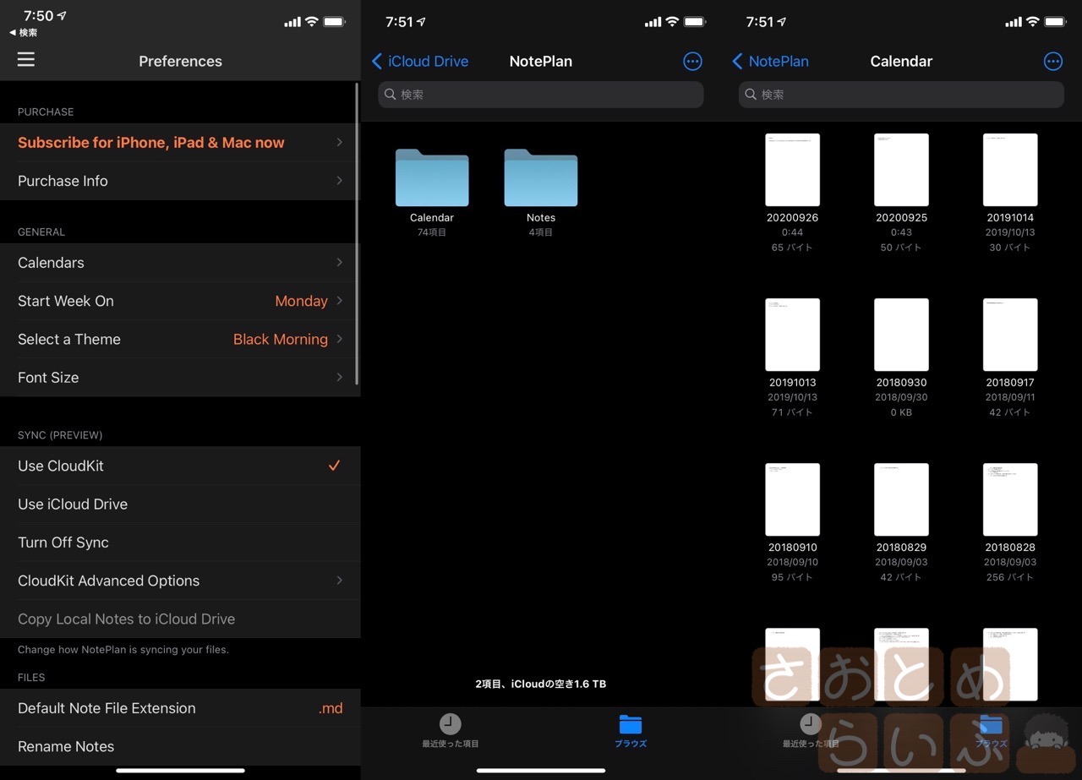Screen dimensions: 1082x780
Task: Tap the ellipsis button in Calendar folder
Action: [1053, 61]
